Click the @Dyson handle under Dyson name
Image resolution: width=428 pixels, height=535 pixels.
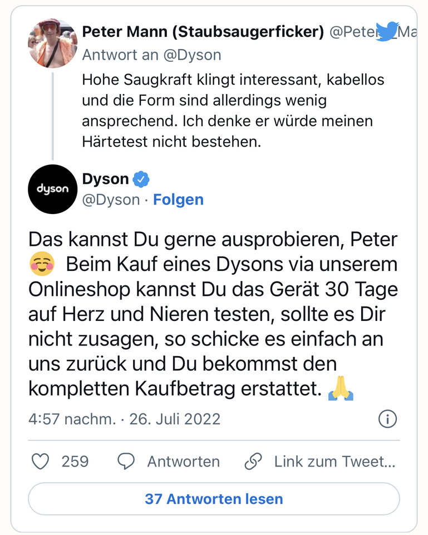pos(110,200)
